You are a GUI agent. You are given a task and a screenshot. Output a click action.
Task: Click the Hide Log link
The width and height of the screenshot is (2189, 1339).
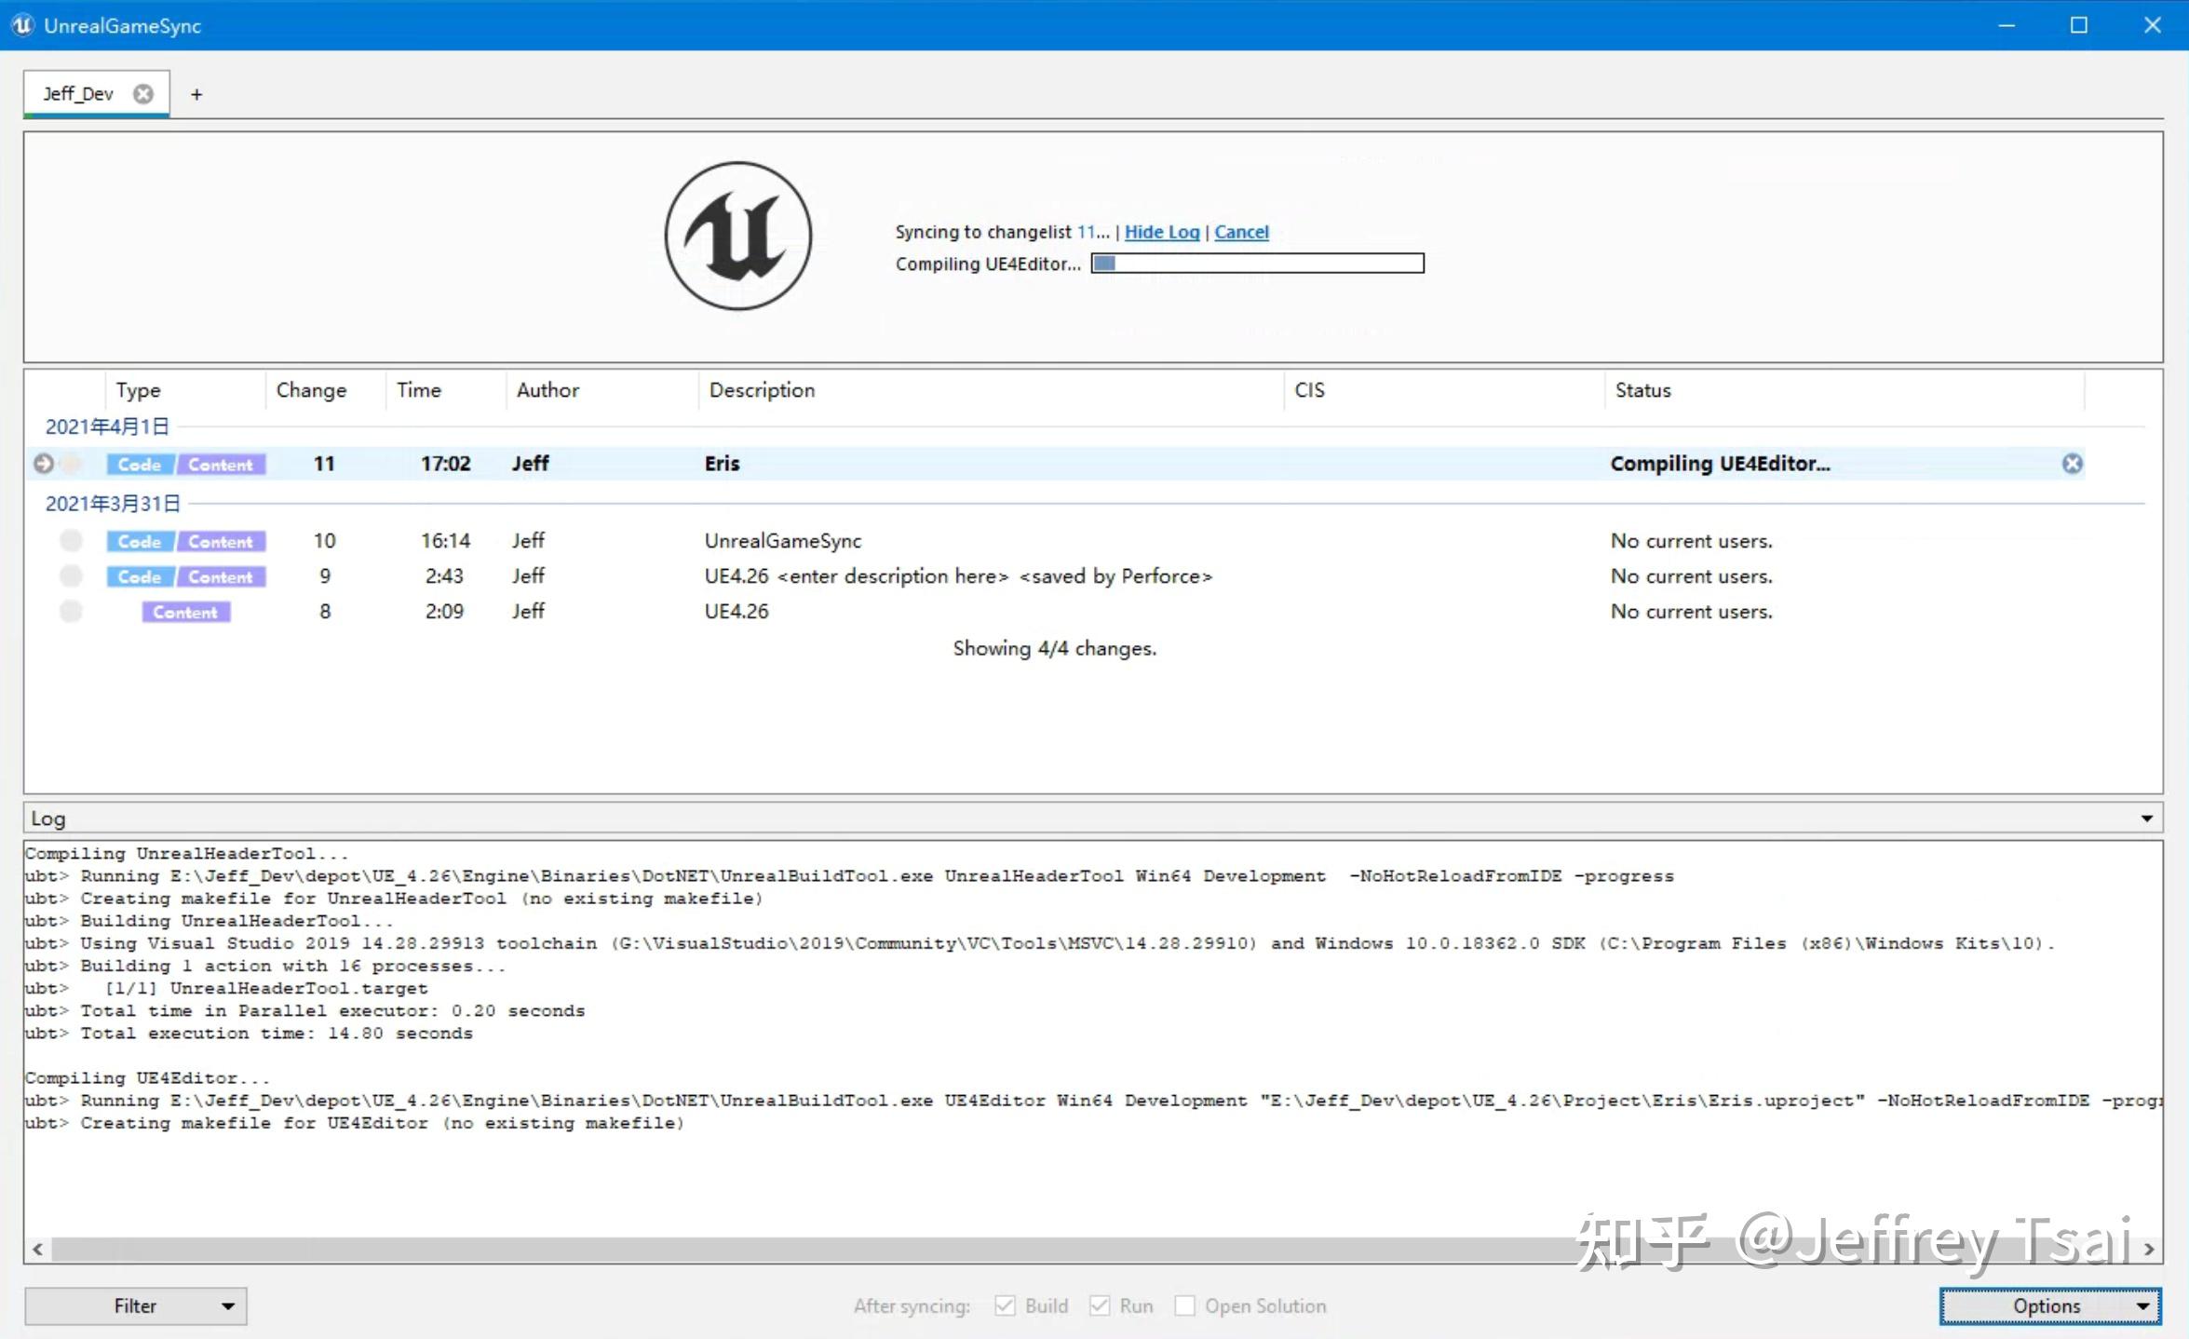pos(1161,232)
